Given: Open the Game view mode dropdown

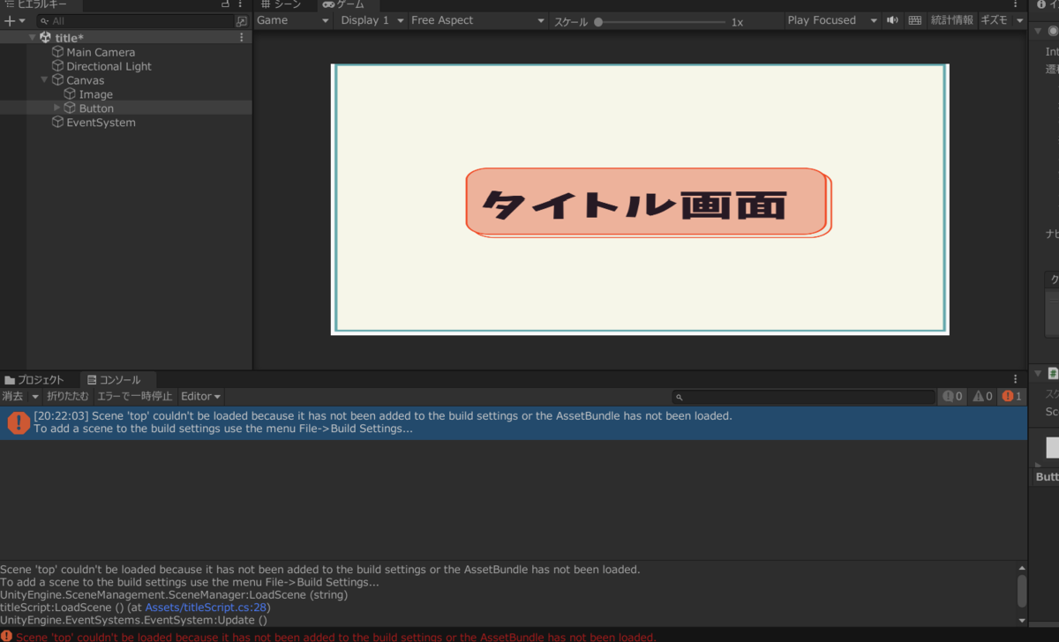Looking at the screenshot, I should 294,20.
